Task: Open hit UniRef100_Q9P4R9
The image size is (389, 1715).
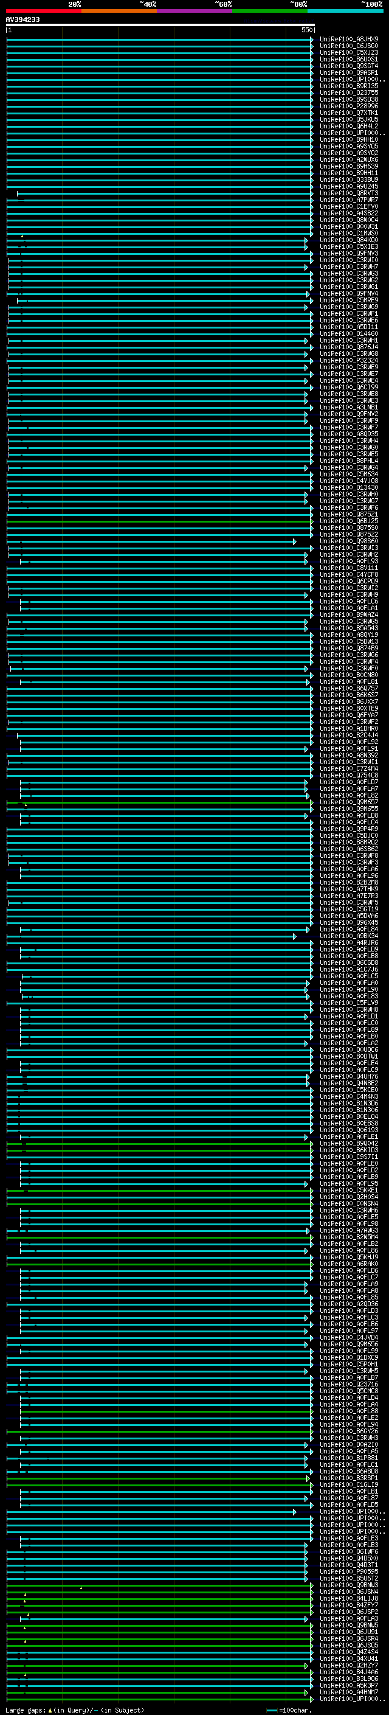Action: point(349,829)
